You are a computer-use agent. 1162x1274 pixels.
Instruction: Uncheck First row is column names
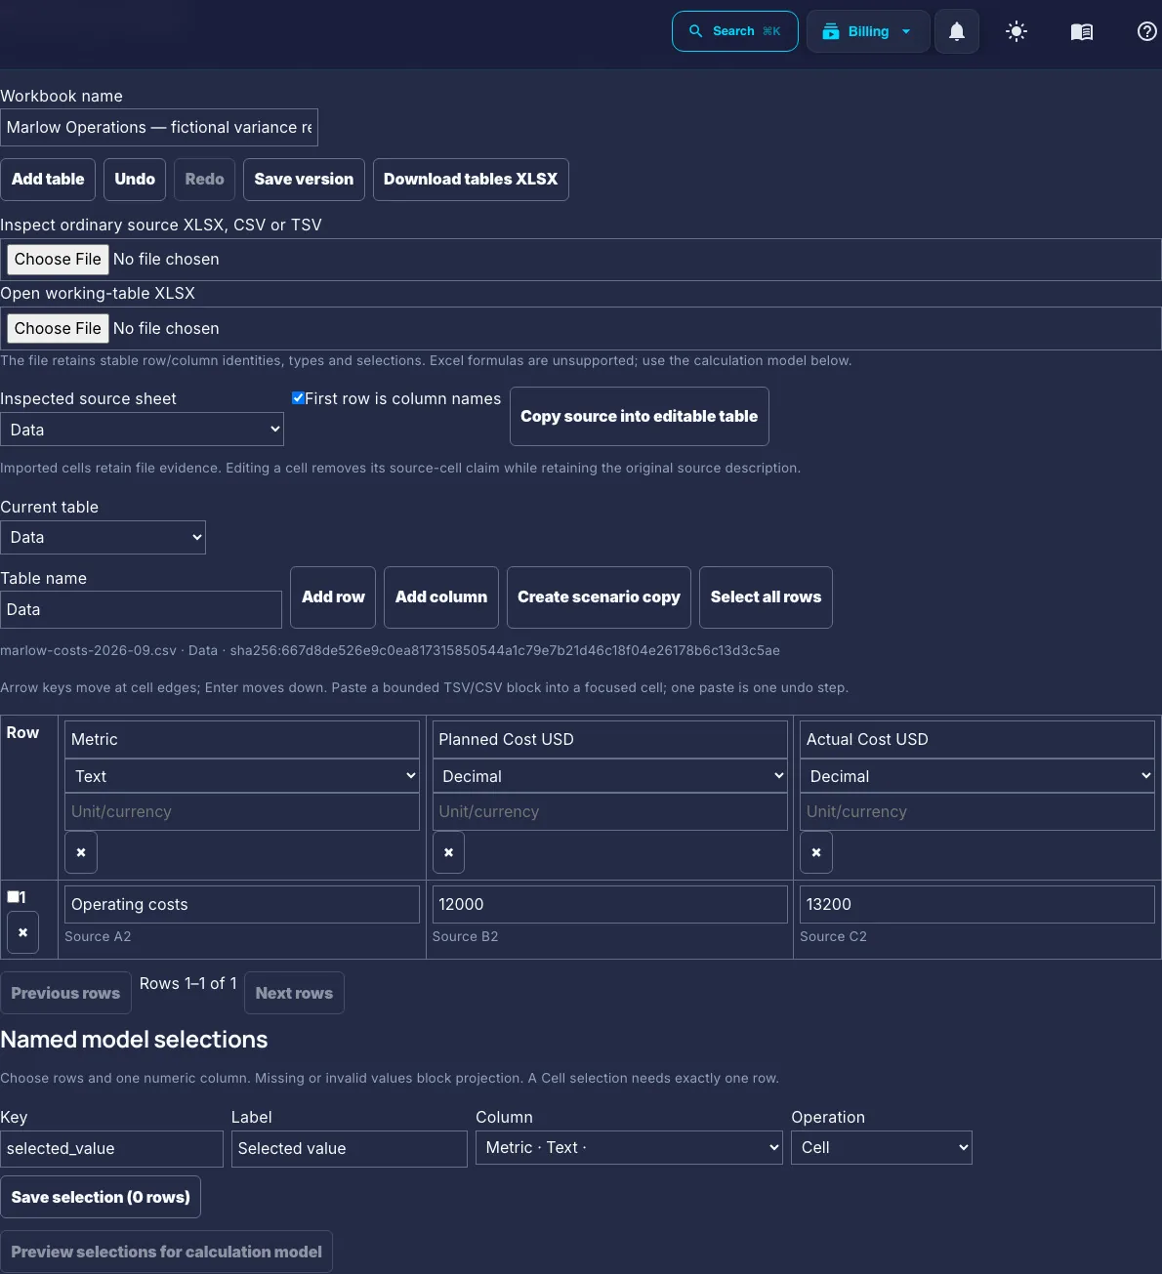(x=298, y=398)
